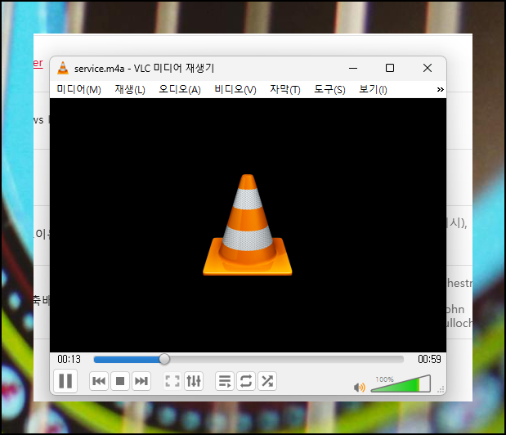Jump to previous media in playlist
Image resolution: width=506 pixels, height=435 pixels.
tap(99, 381)
